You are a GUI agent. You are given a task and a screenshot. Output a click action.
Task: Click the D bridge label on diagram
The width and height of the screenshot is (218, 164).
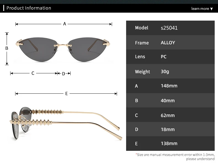click(63, 74)
